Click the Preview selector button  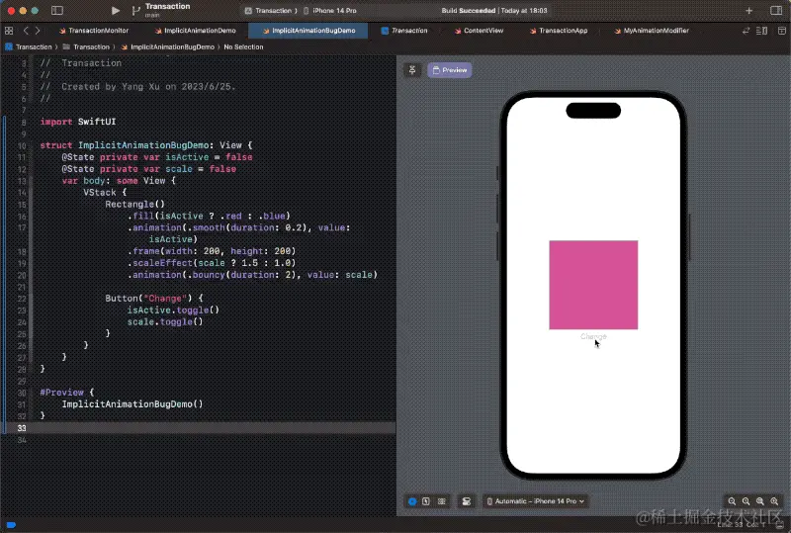point(450,70)
